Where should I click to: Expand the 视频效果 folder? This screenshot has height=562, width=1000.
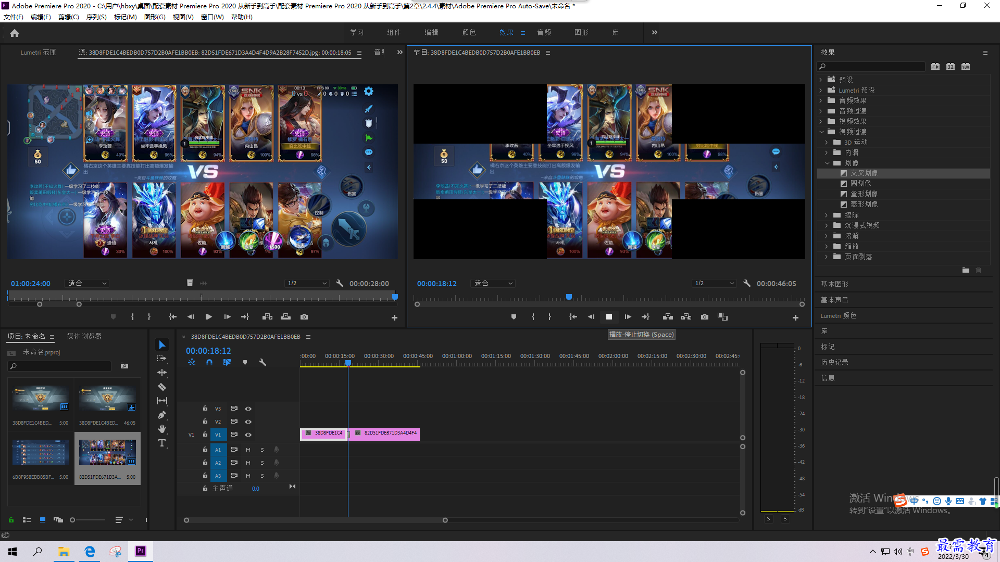(821, 121)
